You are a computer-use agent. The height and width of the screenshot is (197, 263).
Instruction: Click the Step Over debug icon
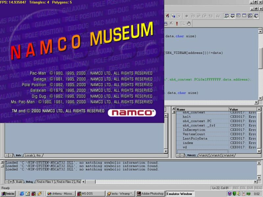click(199, 16)
